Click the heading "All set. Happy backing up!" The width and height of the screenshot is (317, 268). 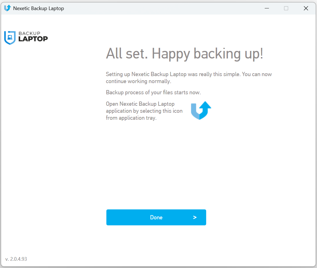point(184,54)
